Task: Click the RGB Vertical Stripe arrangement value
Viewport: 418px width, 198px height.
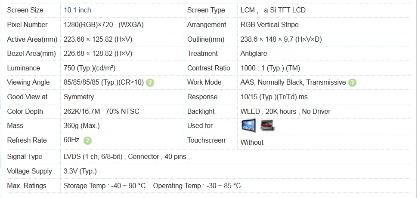Action: point(269,25)
